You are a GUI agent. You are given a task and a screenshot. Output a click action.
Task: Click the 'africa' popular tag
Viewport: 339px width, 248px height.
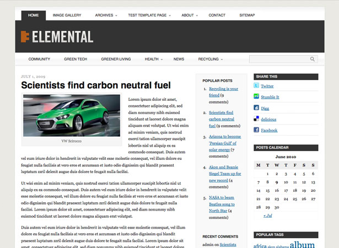tap(260, 246)
